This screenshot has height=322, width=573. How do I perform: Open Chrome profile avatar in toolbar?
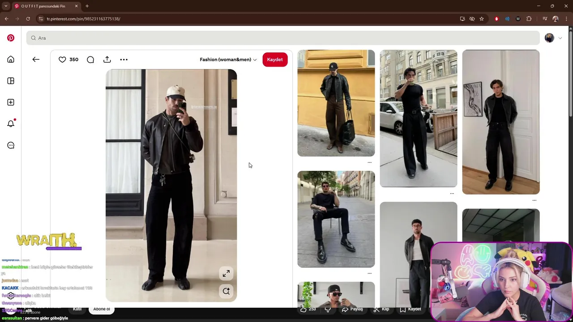[x=556, y=19]
